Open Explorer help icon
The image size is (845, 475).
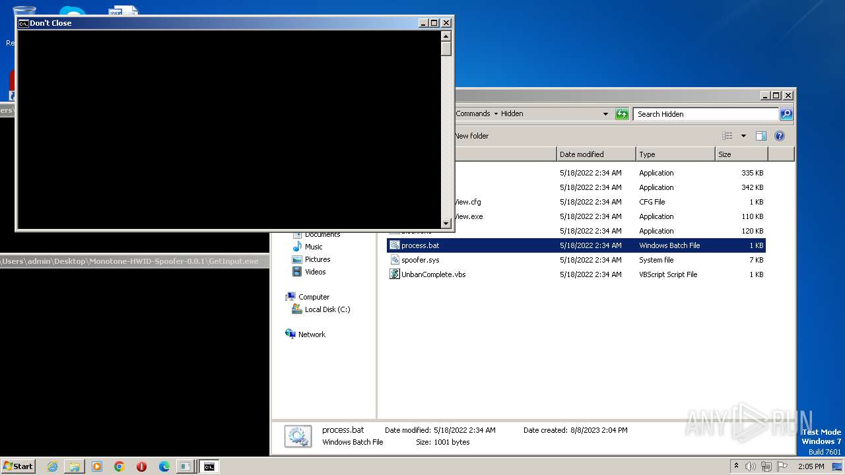(779, 136)
